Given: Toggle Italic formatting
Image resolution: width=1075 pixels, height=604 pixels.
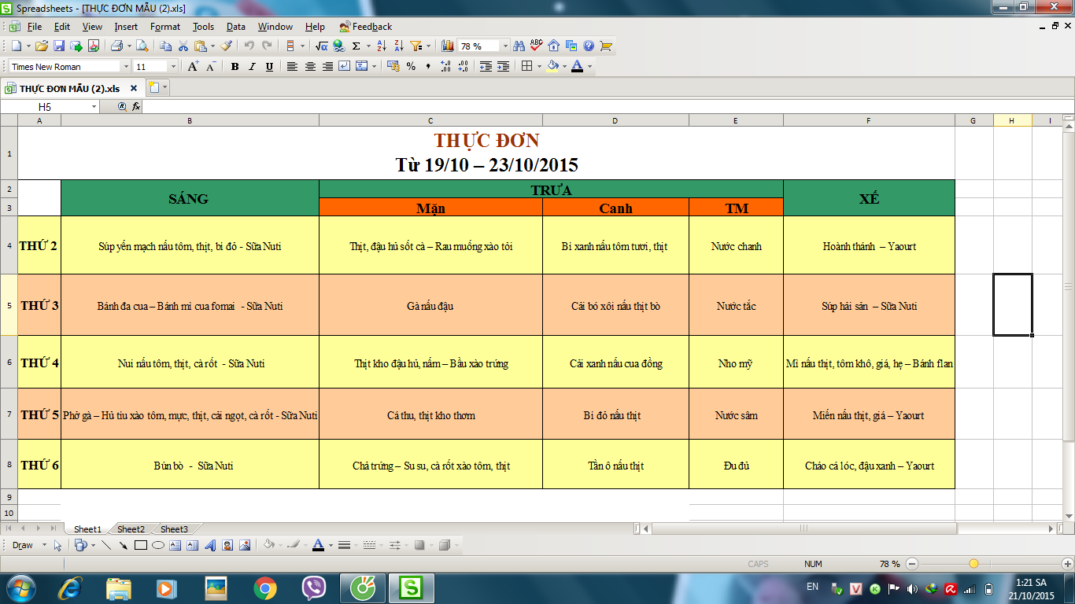Looking at the screenshot, I should tap(252, 67).
